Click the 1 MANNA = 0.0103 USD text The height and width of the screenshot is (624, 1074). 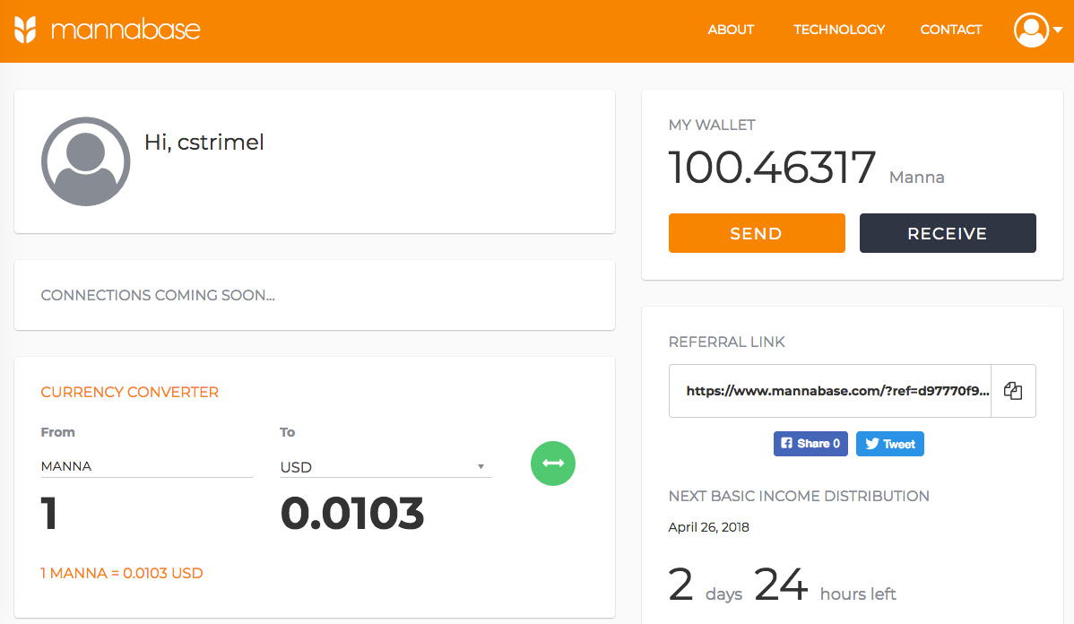coord(122,573)
